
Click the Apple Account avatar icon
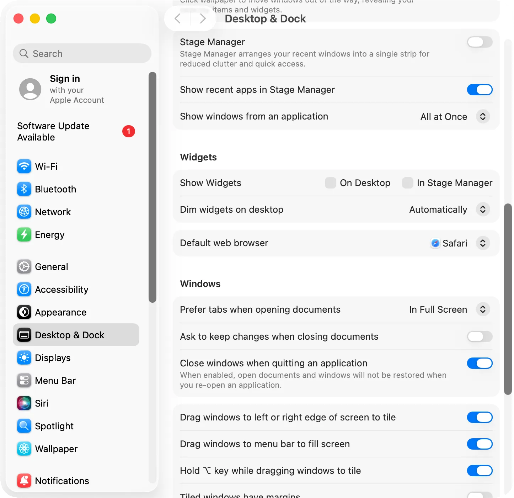click(x=30, y=89)
